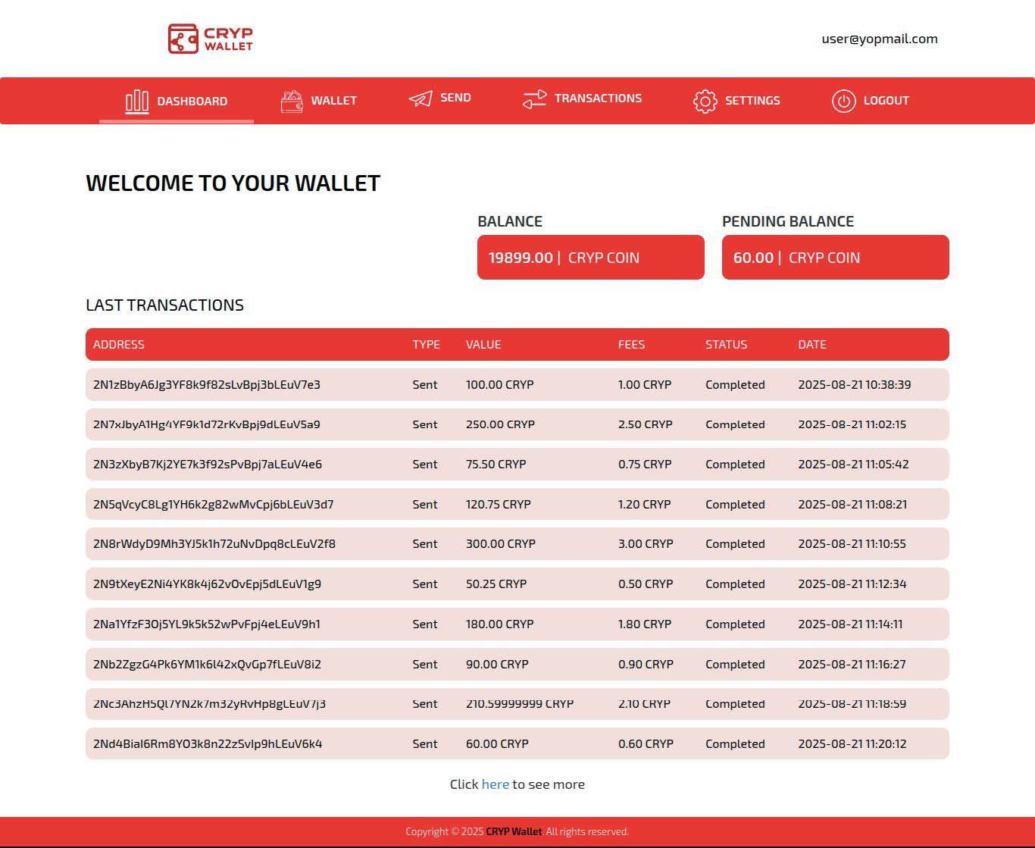Go to the Wallet menu item
1035x848 pixels.
pyautogui.click(x=318, y=101)
